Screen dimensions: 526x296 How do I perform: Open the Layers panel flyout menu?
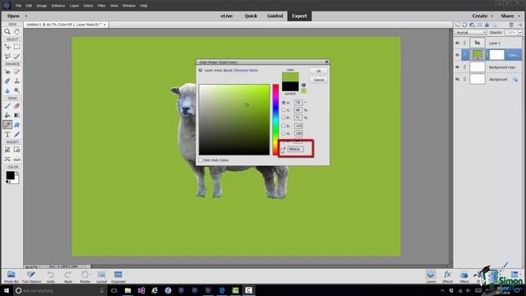pos(520,25)
